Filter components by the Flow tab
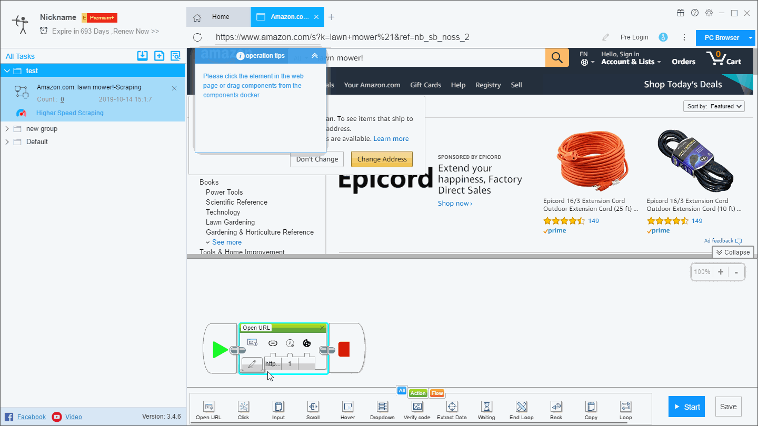 437,393
